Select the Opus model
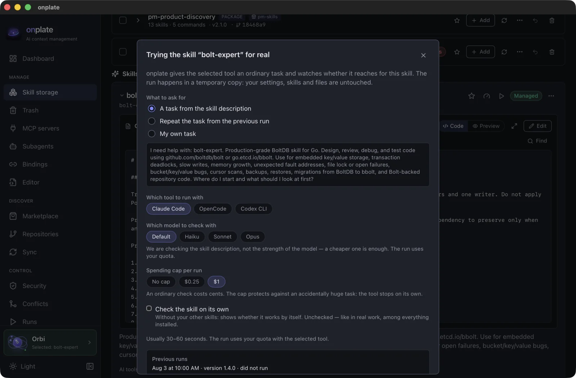 pyautogui.click(x=252, y=237)
